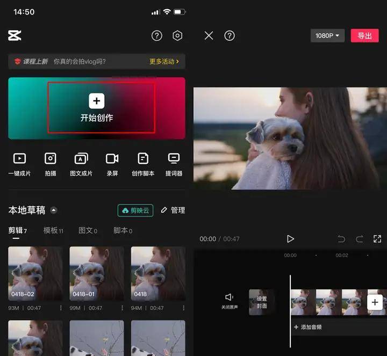Open help icon on home screen
The image size is (387, 356).
pyautogui.click(x=157, y=36)
